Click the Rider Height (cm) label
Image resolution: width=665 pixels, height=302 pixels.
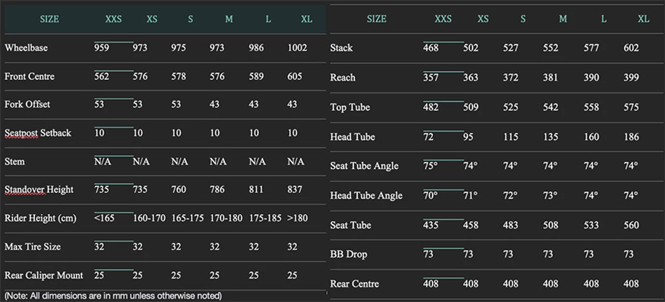[41, 218]
